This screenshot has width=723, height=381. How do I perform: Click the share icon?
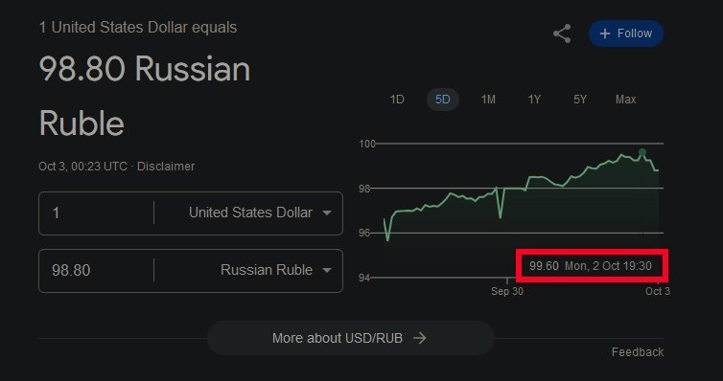(x=562, y=34)
